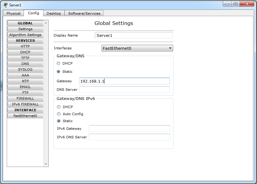
Task: Select the DHCP service in the sidebar
Action: 25,52
